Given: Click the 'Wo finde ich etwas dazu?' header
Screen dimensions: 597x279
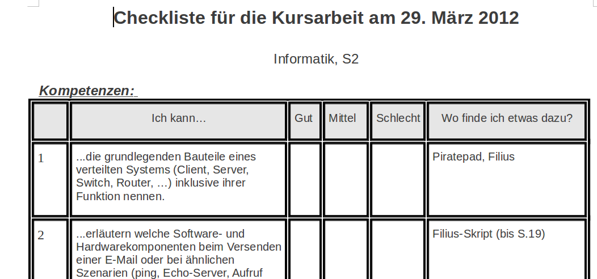Looking at the screenshot, I should click(506, 119).
